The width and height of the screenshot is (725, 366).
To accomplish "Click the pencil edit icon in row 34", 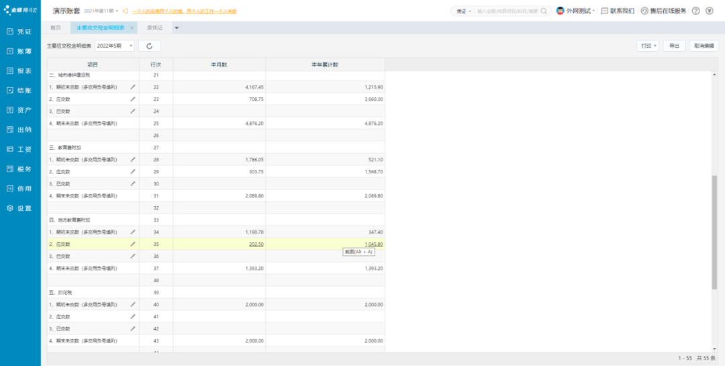I will click(133, 232).
